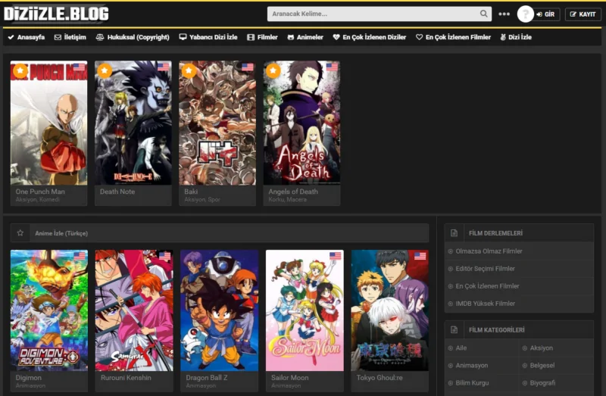Open Editör Seçimi Filmler link
The image size is (606, 396).
pos(485,269)
